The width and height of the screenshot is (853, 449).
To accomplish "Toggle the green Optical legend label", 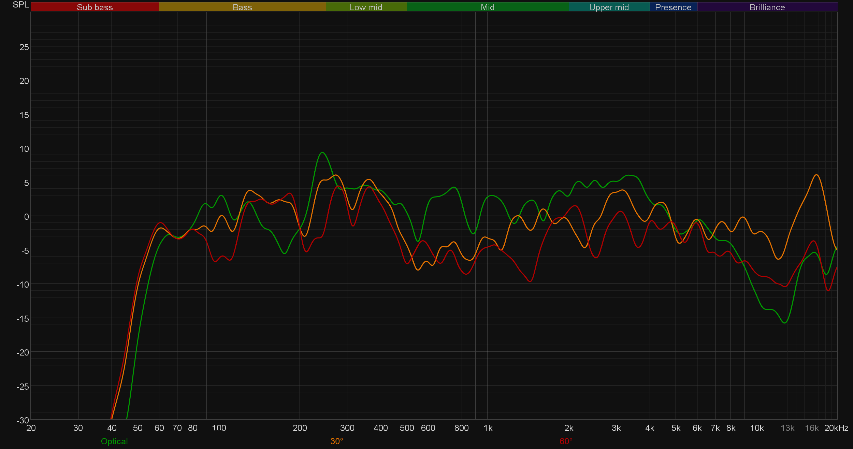I will tap(114, 441).
